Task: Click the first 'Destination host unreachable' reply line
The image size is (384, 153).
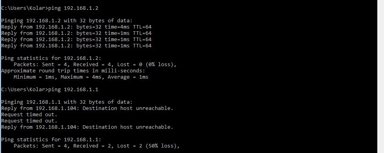Action: click(87, 108)
